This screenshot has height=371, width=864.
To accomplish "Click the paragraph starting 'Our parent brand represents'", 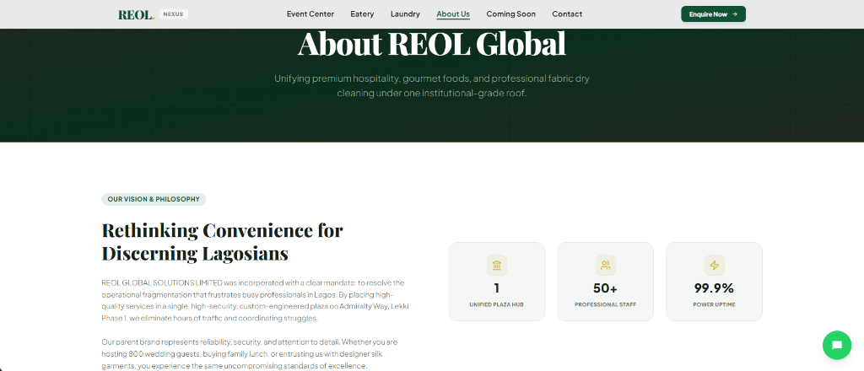I will [x=250, y=354].
